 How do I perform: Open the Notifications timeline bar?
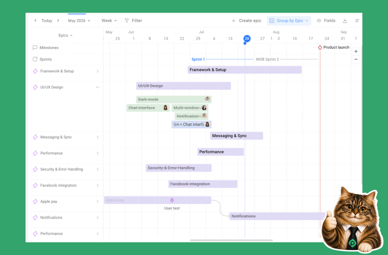[x=277, y=216]
